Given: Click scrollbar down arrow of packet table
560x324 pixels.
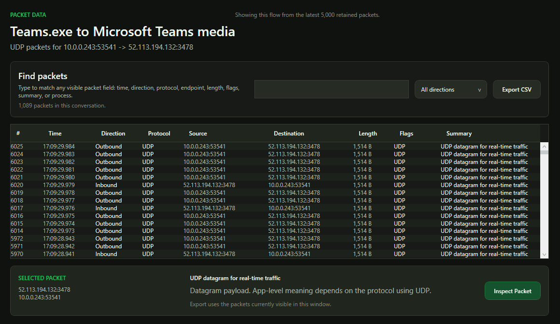Looking at the screenshot, I should pos(544,255).
